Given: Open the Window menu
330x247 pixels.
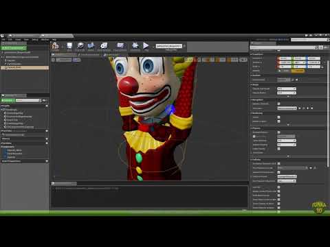Looking at the screenshot, I should coord(45,40).
